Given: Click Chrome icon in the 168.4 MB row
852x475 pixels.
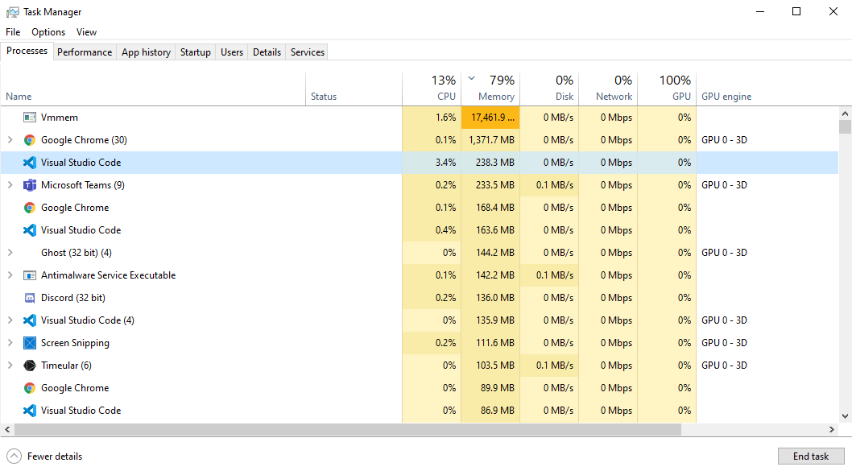Looking at the screenshot, I should tap(30, 208).
